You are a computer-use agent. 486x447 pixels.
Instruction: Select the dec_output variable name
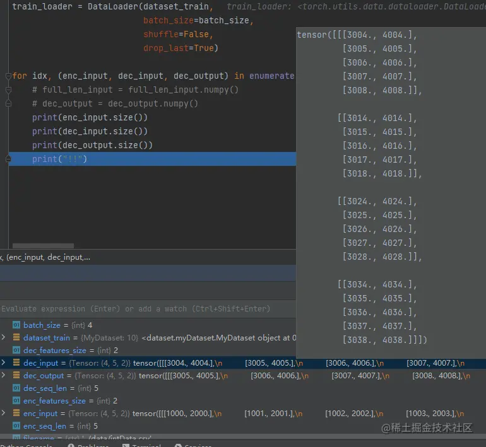(x=44, y=376)
